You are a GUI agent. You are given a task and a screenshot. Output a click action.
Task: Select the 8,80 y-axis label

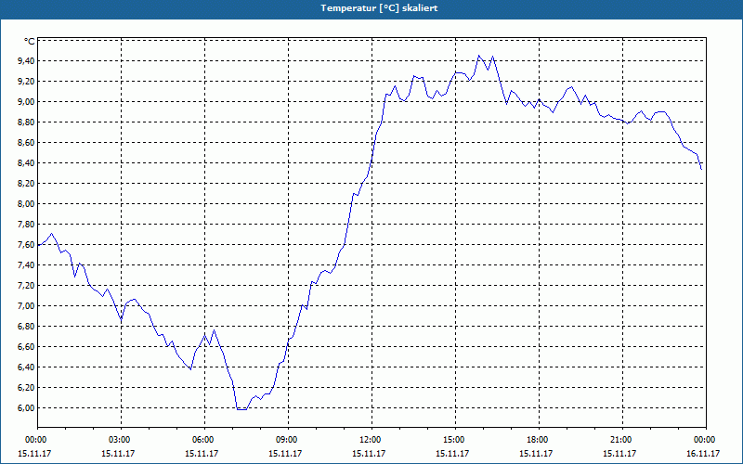(x=26, y=122)
